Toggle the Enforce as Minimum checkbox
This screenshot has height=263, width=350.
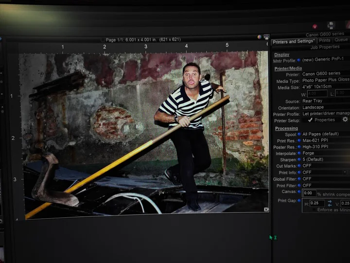coord(314,210)
